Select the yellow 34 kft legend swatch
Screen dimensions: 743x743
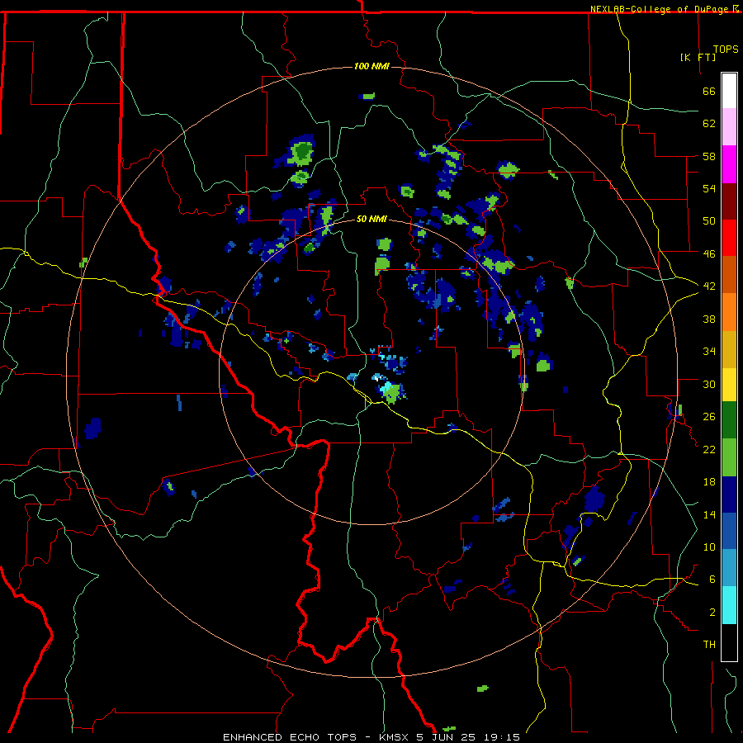click(729, 385)
